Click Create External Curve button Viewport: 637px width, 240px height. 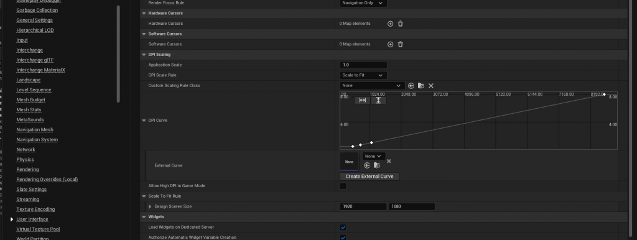pos(370,177)
